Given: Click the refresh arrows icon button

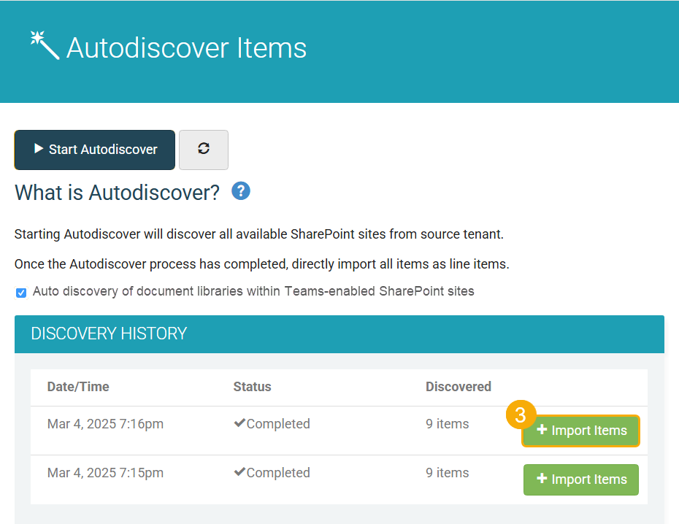Looking at the screenshot, I should coord(204,149).
